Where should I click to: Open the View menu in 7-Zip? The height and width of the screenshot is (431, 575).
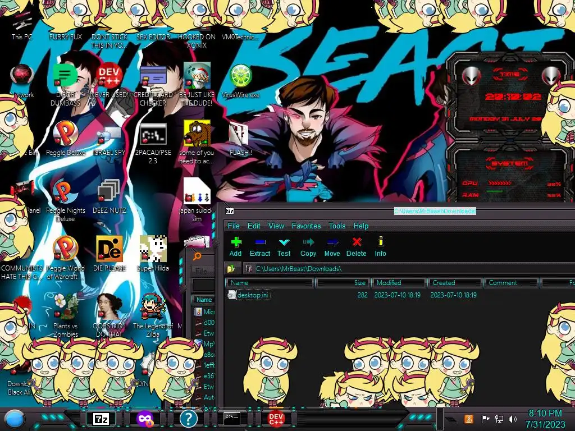coord(276,226)
